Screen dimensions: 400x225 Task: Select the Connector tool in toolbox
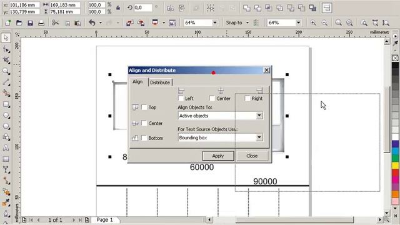(x=6, y=181)
